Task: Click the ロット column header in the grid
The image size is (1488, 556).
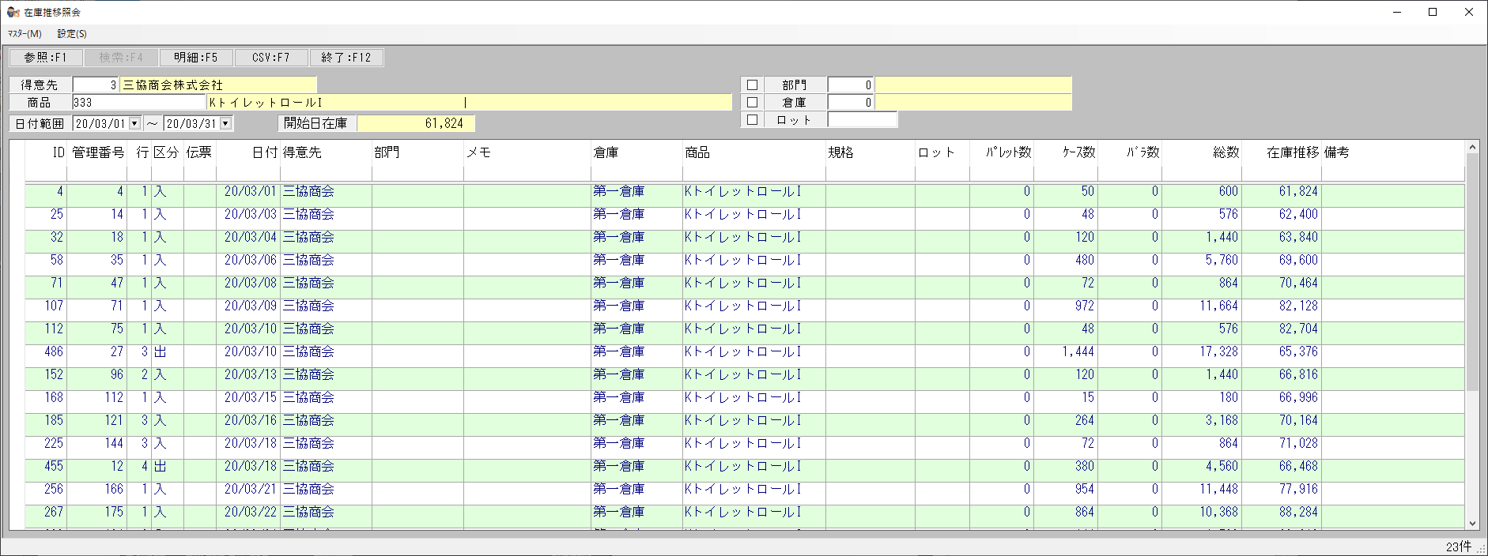Action: tap(942, 152)
